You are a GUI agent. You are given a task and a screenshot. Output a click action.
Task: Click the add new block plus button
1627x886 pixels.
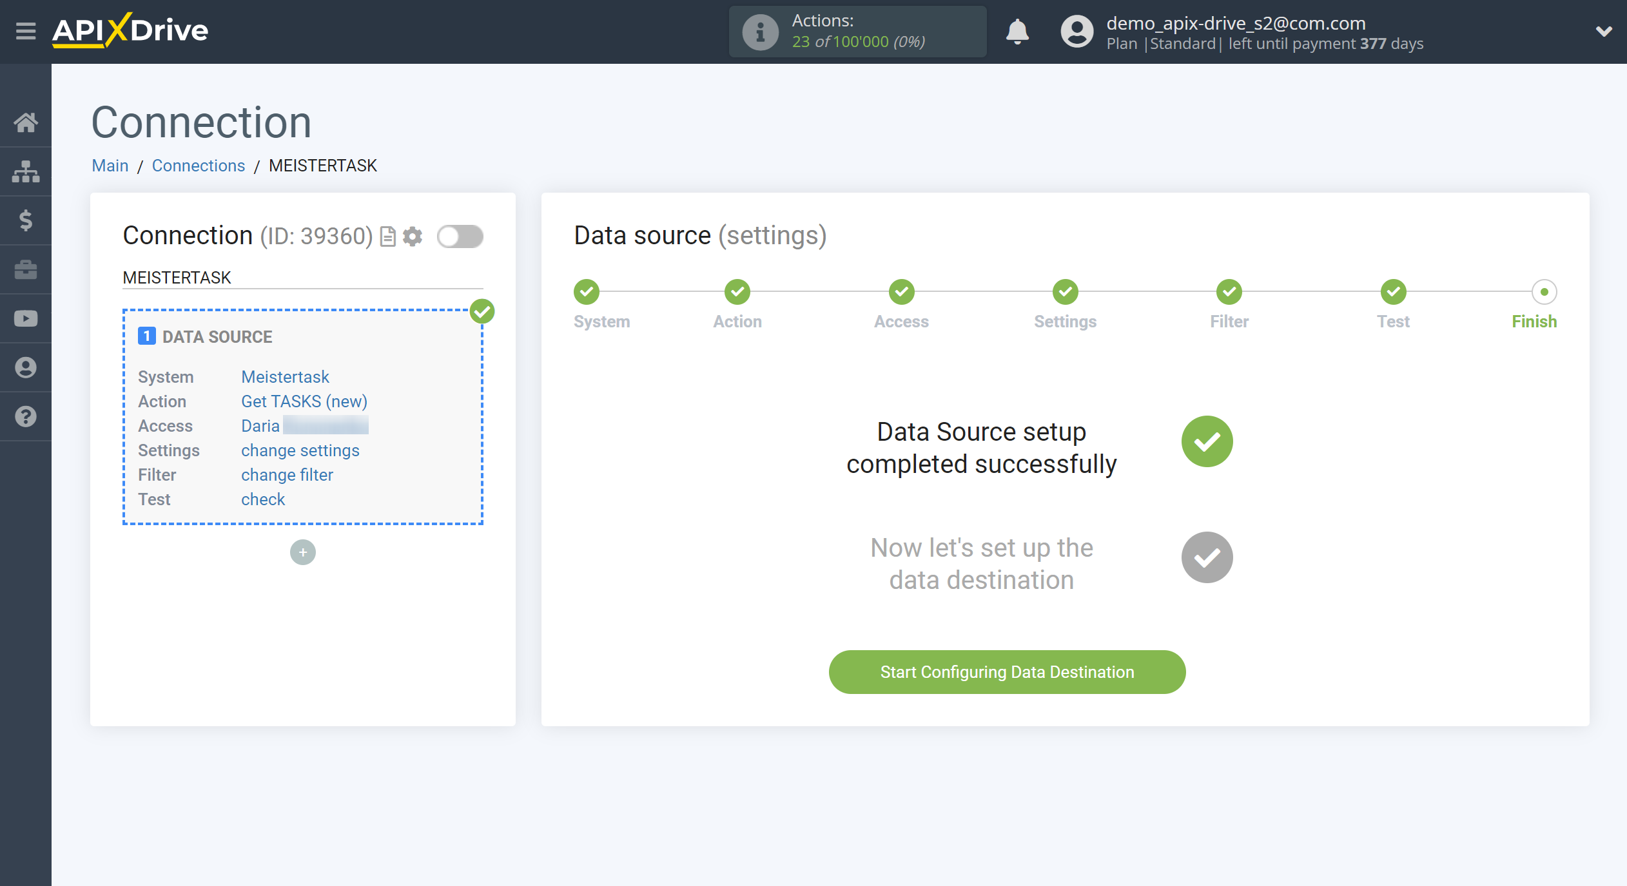[304, 551]
